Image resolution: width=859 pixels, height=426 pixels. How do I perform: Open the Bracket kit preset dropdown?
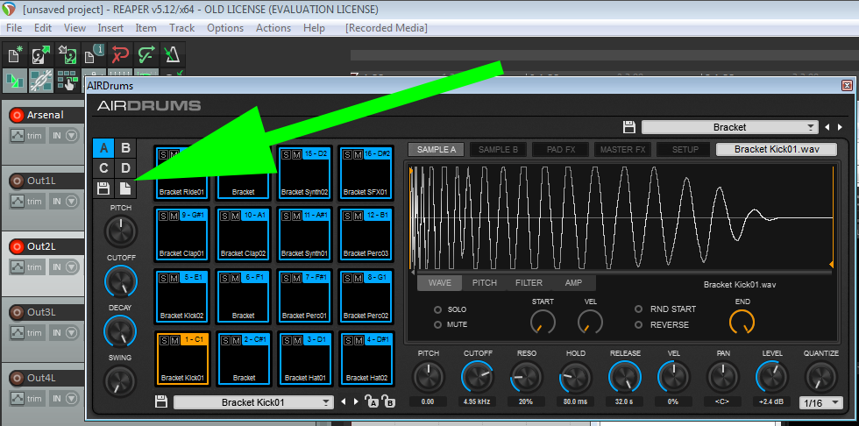point(729,127)
